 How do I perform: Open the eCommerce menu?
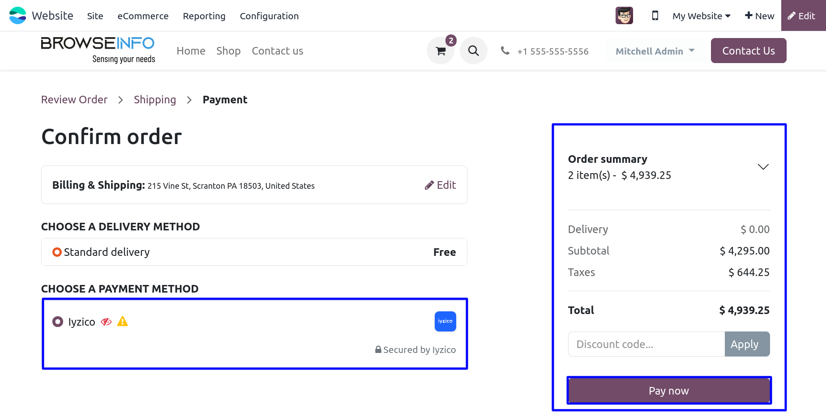[x=143, y=16]
